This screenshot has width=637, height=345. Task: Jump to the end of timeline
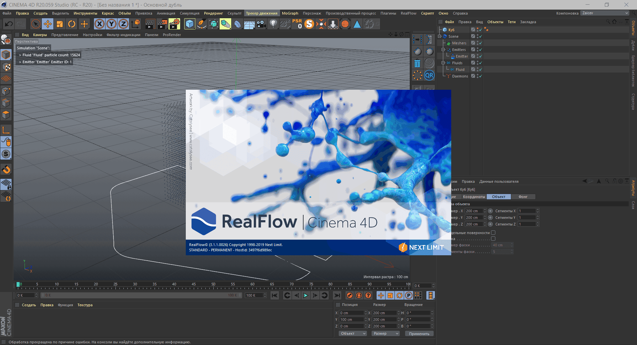tap(337, 295)
